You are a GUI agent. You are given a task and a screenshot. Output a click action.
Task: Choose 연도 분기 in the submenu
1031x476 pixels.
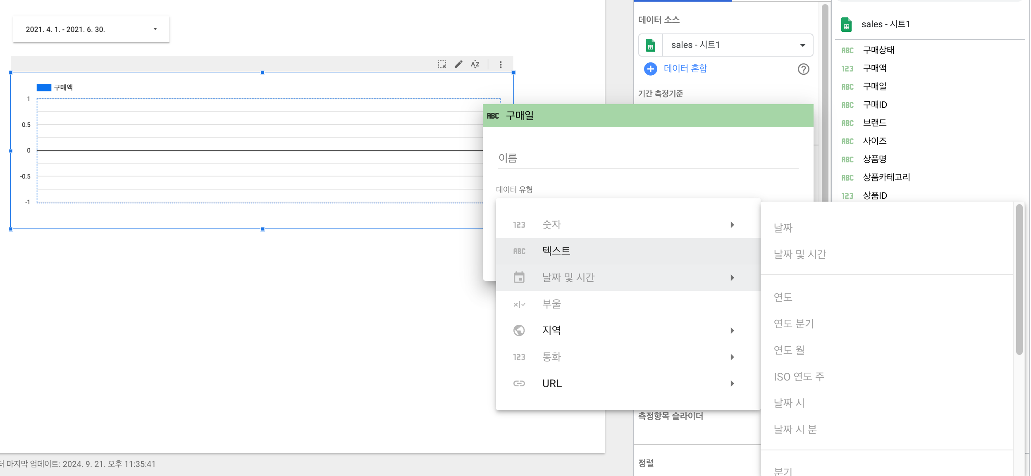(x=887, y=324)
